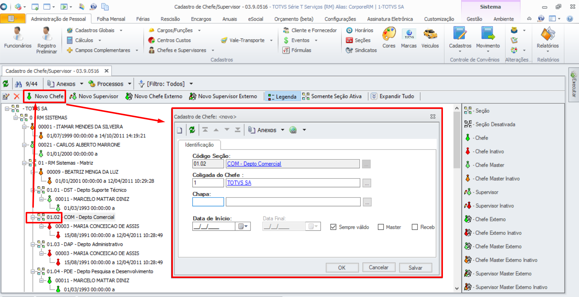Image resolution: width=579 pixels, height=297 pixels.
Task: Open the Processos dropdown menu
Action: 130,84
